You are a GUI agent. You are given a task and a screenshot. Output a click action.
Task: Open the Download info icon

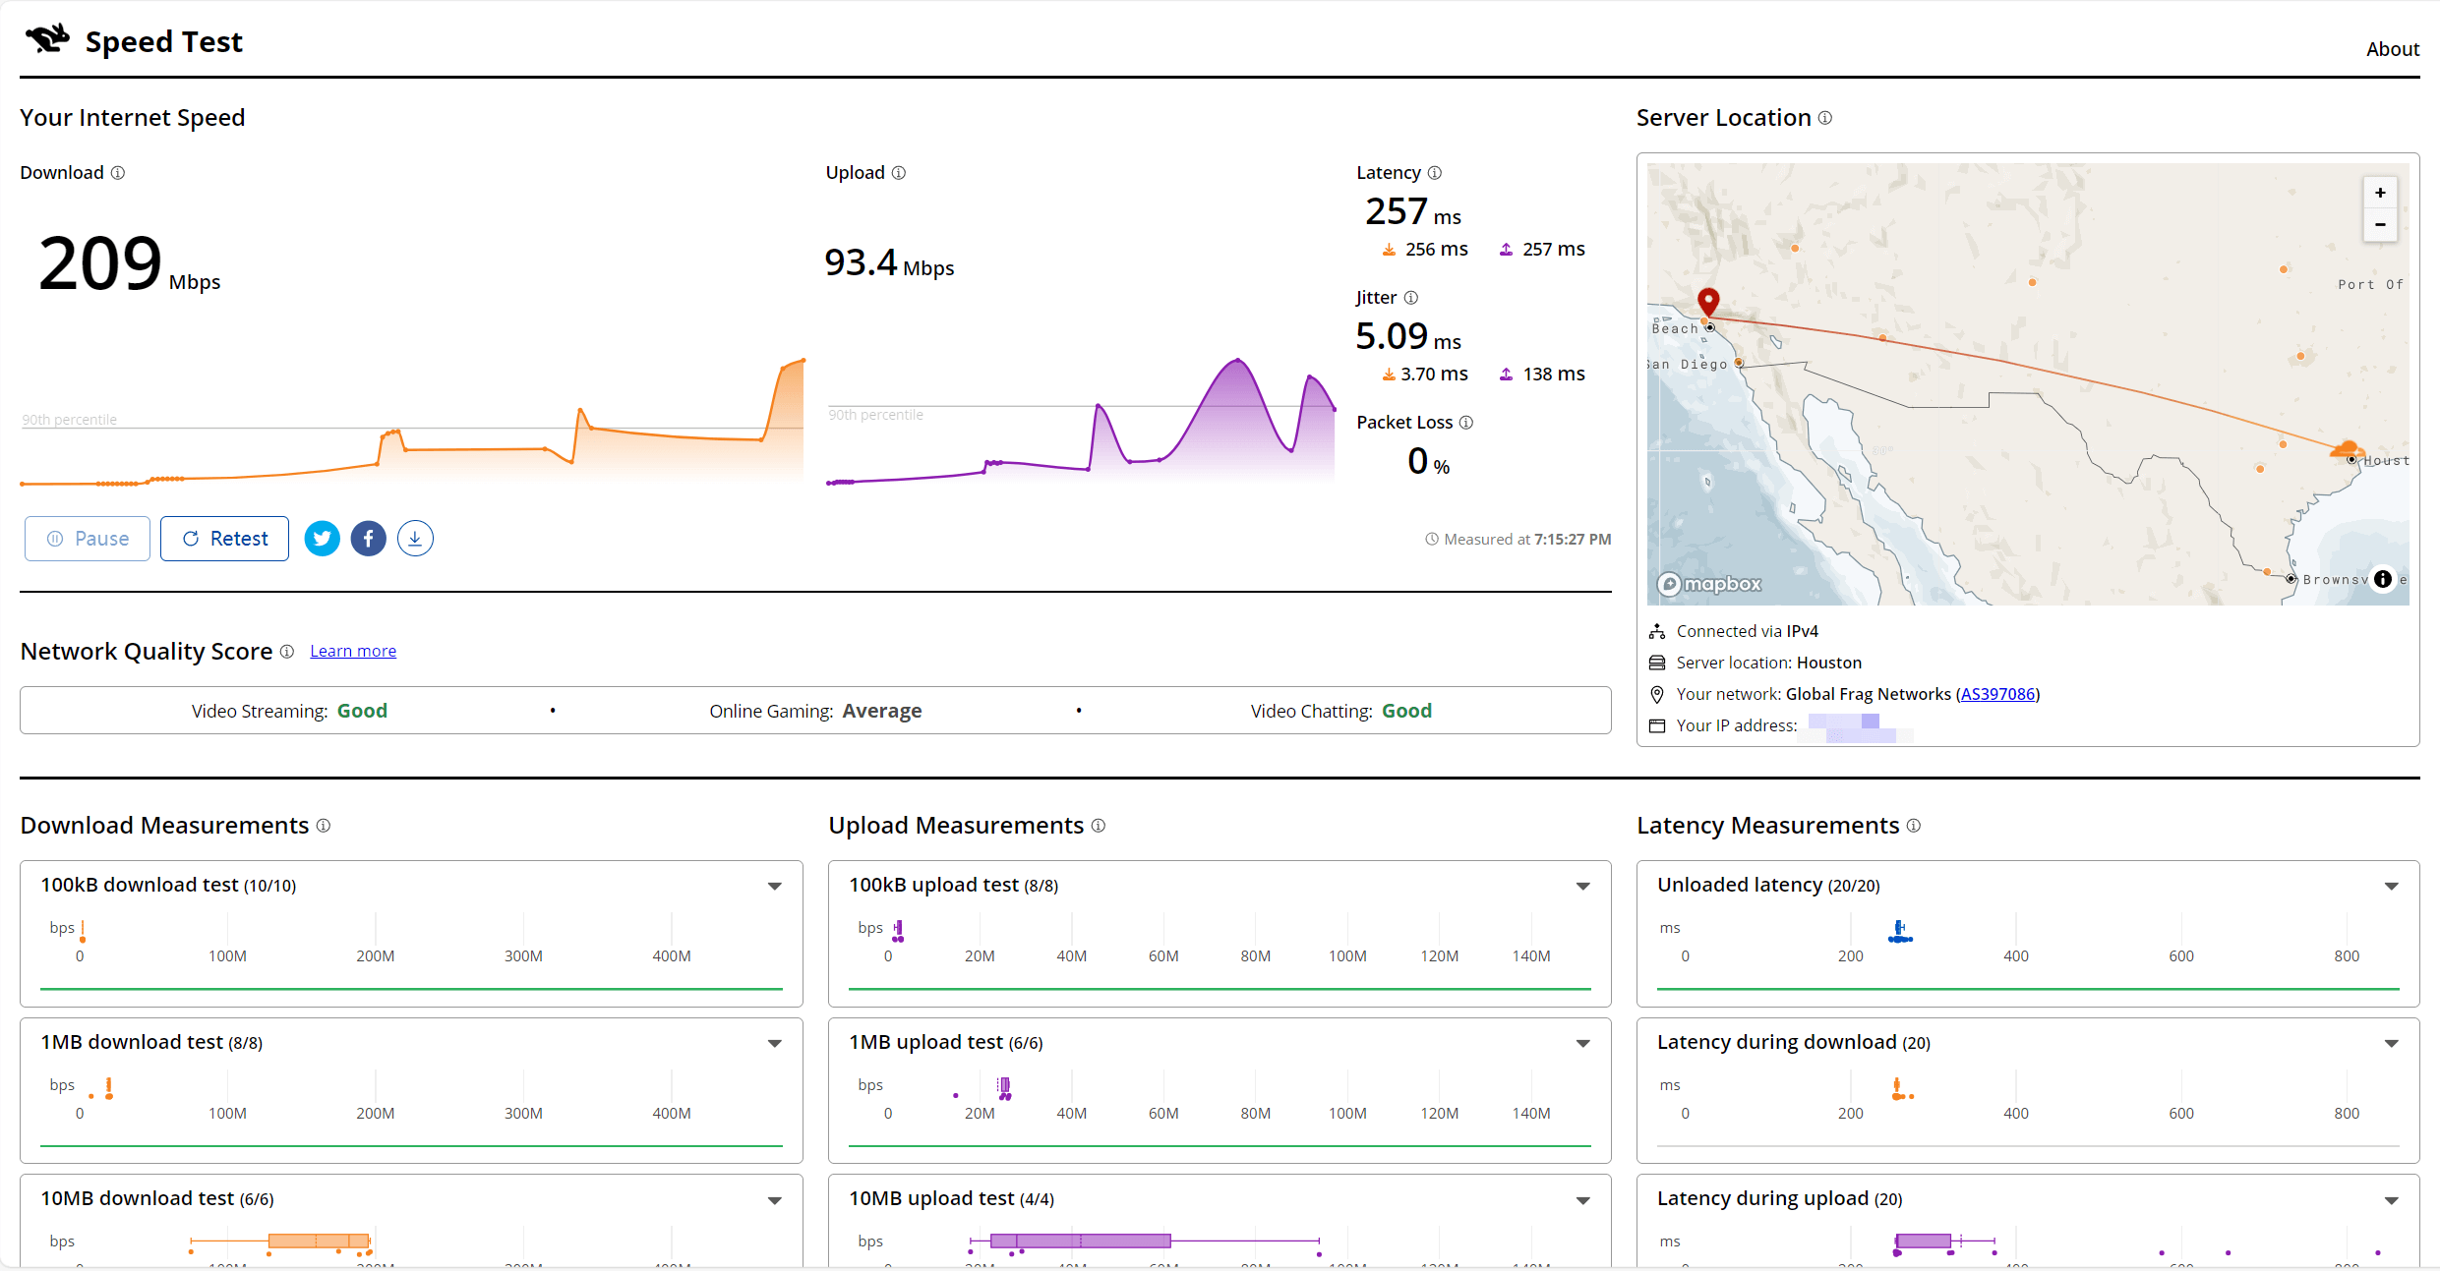coord(118,173)
